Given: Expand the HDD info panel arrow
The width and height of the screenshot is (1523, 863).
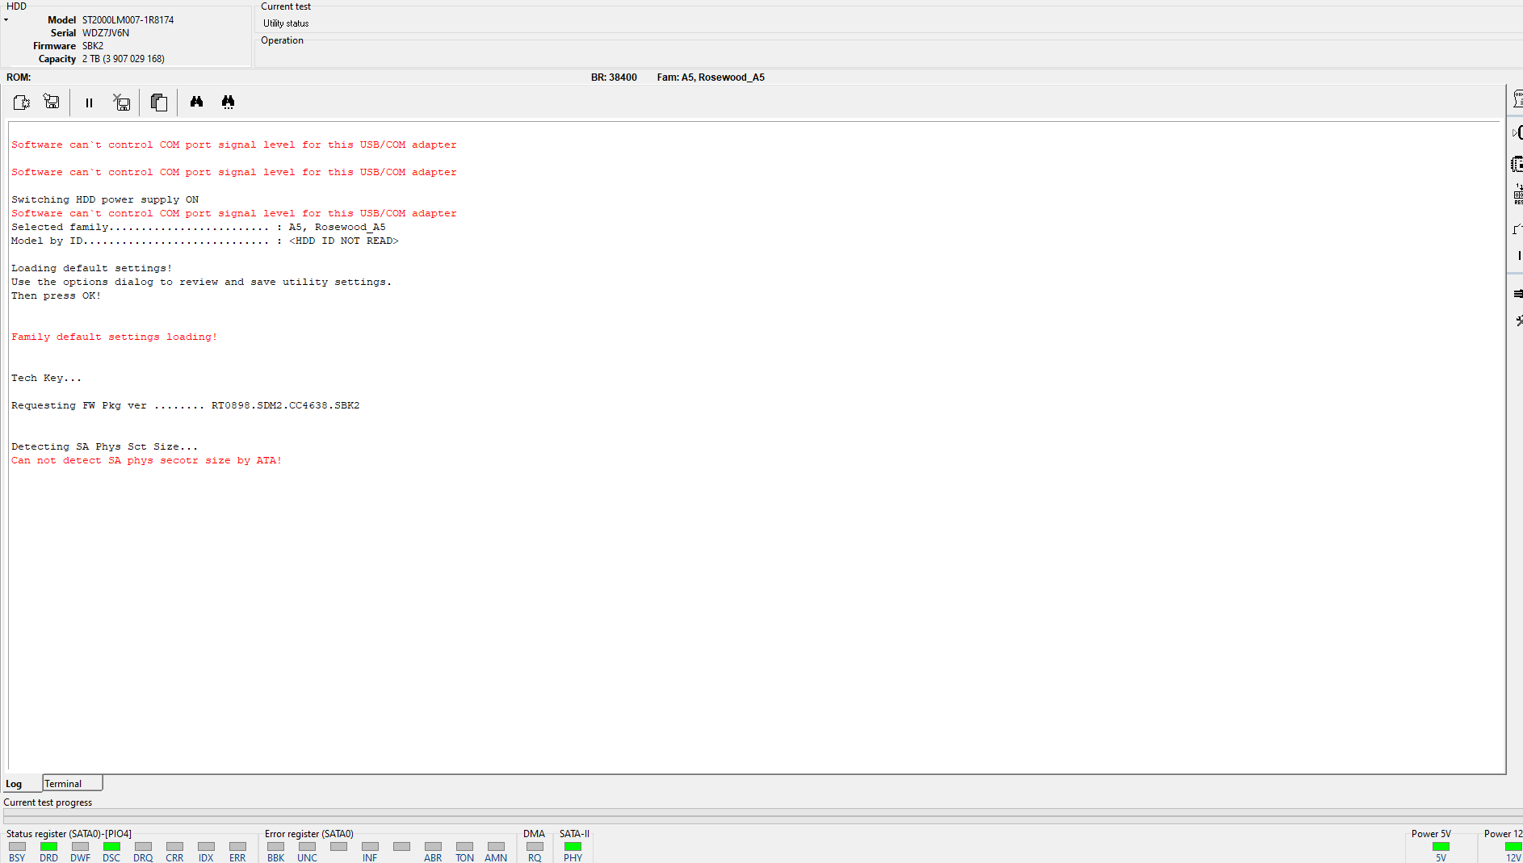Looking at the screenshot, I should click(6, 20).
